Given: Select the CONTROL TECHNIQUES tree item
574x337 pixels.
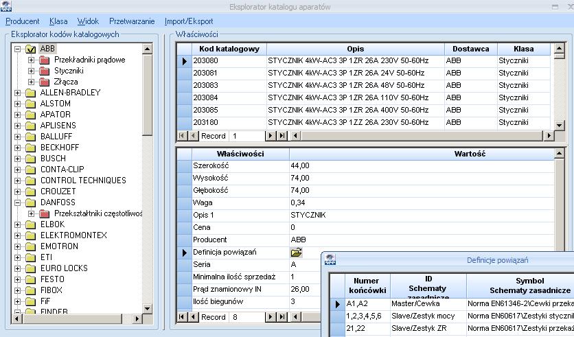Looking at the screenshot, I should 83,181.
